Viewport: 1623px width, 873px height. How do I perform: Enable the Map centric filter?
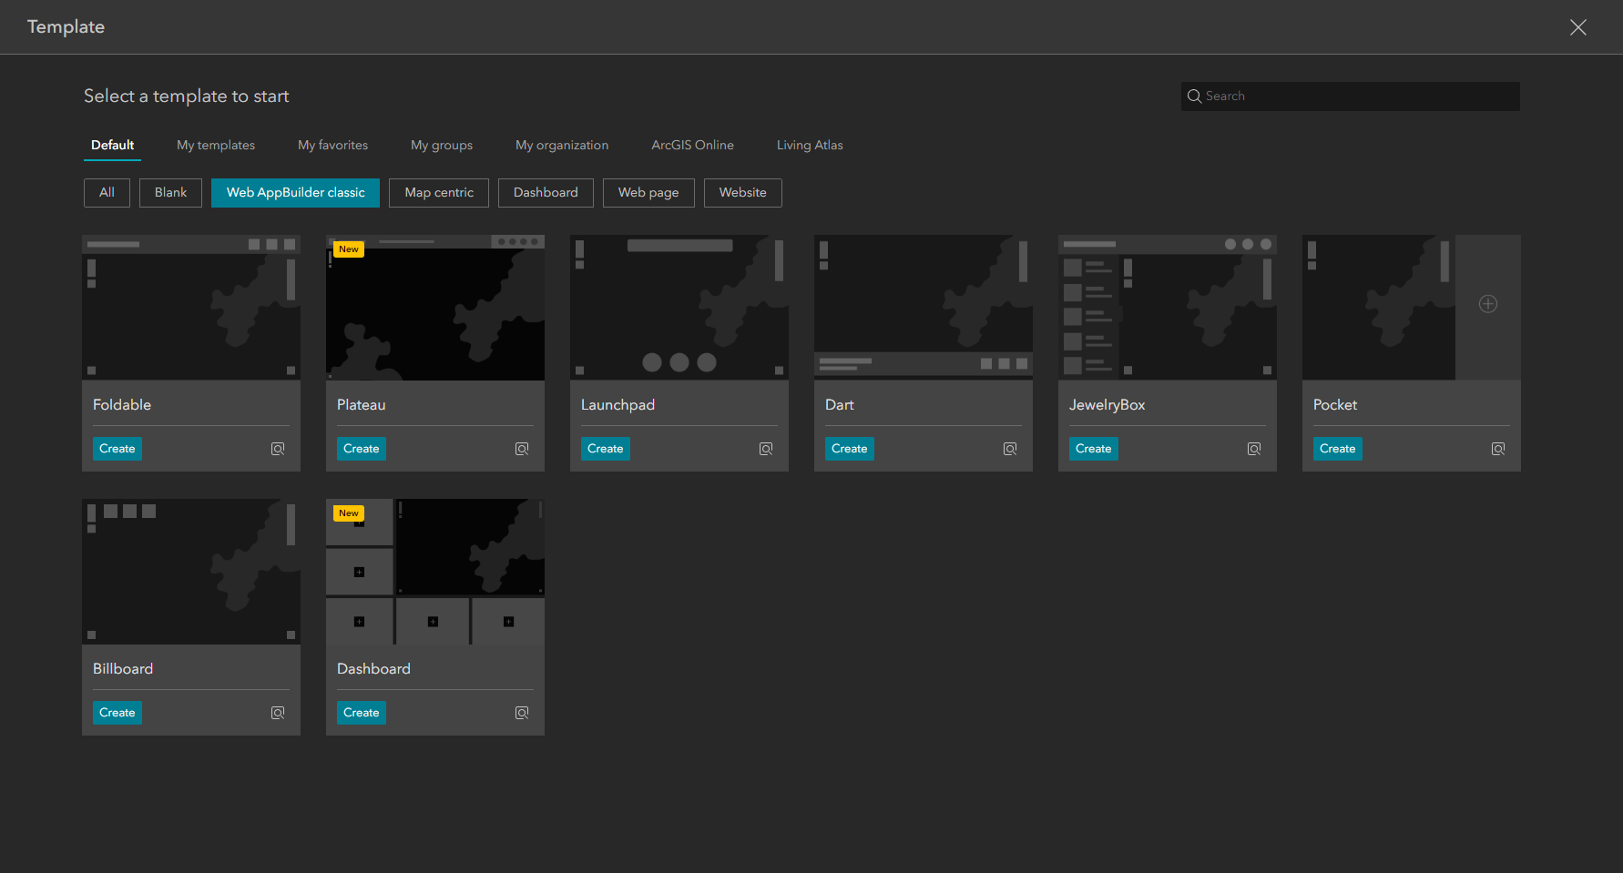438,192
